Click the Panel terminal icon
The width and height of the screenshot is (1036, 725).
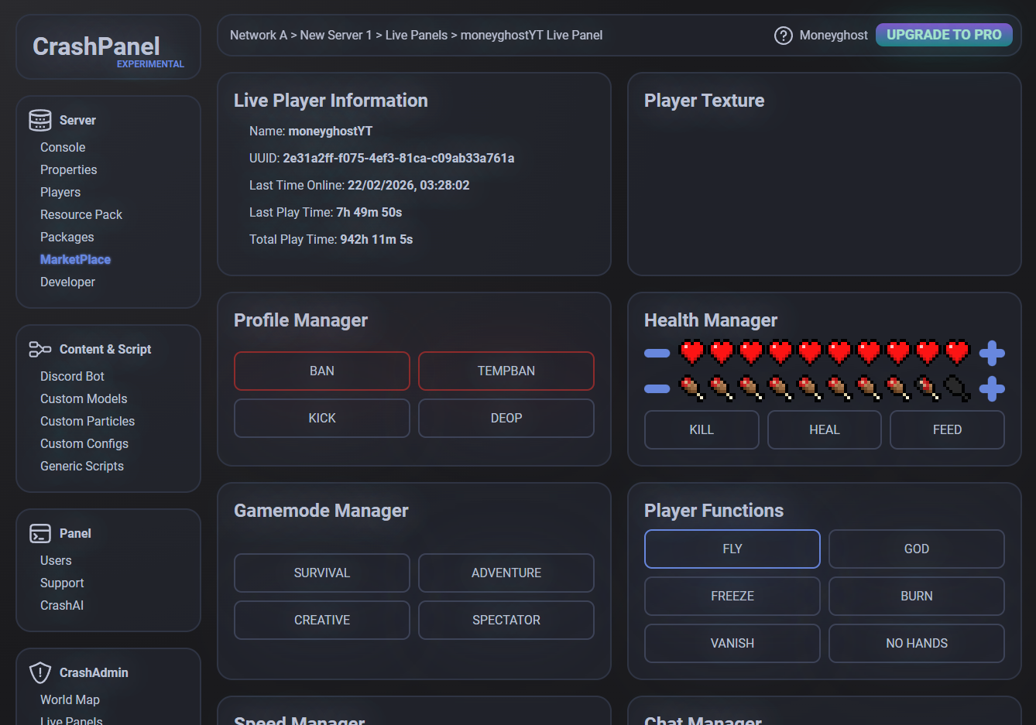[40, 534]
